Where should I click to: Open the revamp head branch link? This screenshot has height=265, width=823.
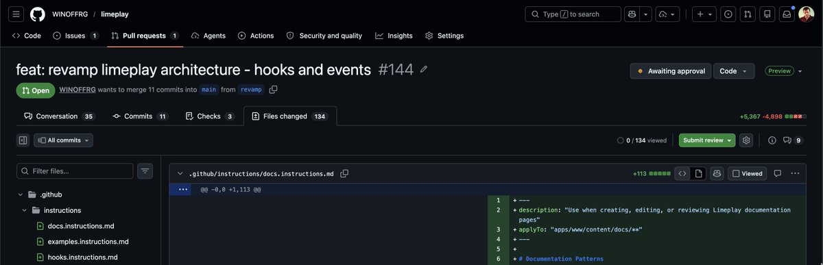pyautogui.click(x=251, y=90)
